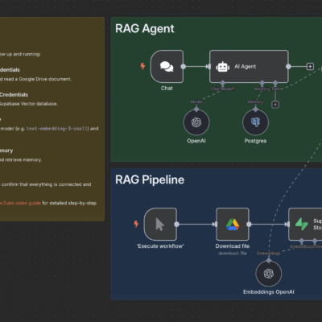Open the OpenAI model node

pos(196,122)
